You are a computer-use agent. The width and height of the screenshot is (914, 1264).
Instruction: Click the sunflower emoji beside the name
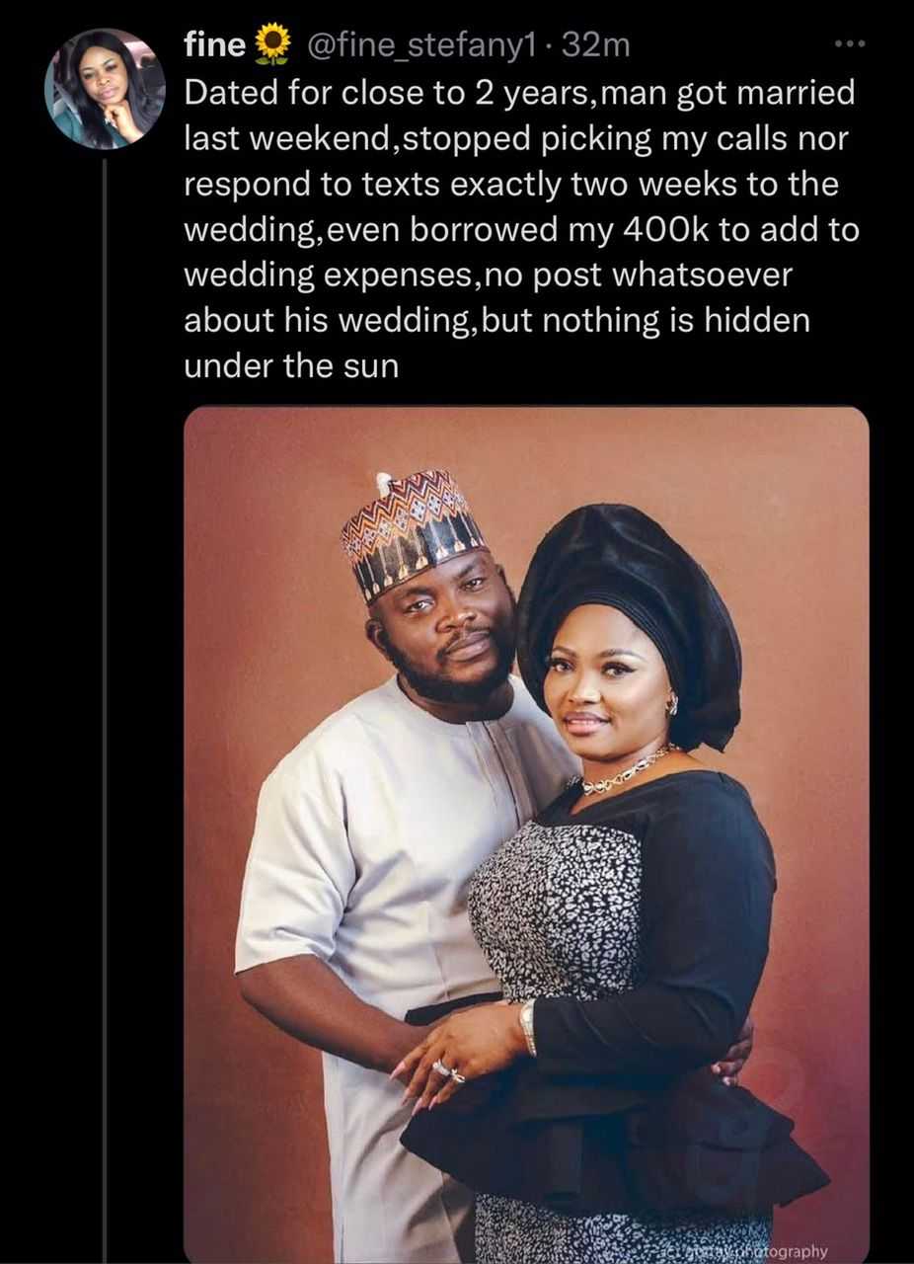(x=272, y=43)
